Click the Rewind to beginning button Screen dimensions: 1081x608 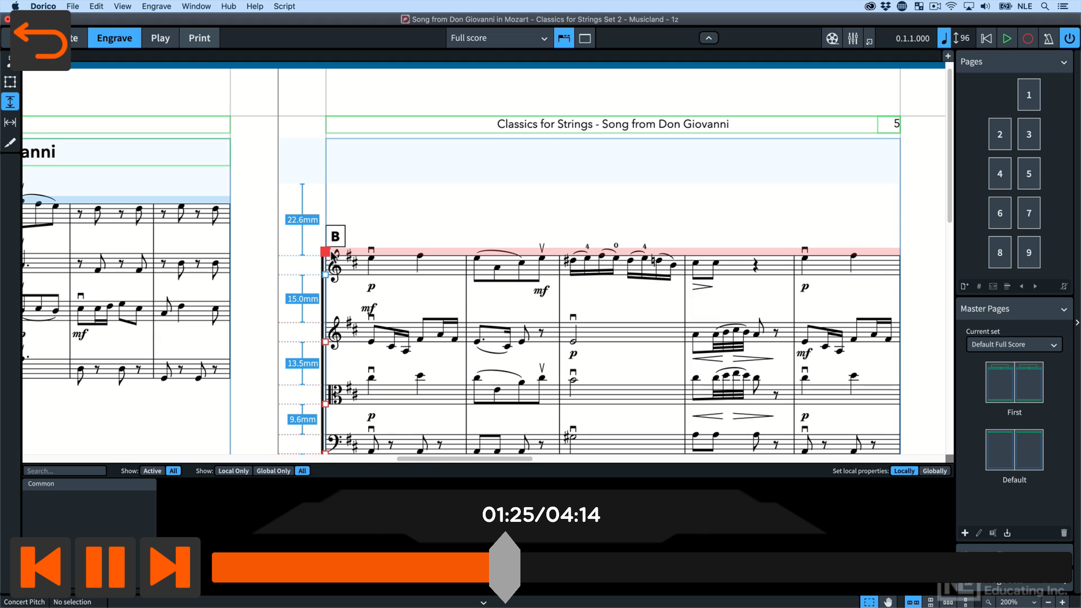click(x=987, y=38)
